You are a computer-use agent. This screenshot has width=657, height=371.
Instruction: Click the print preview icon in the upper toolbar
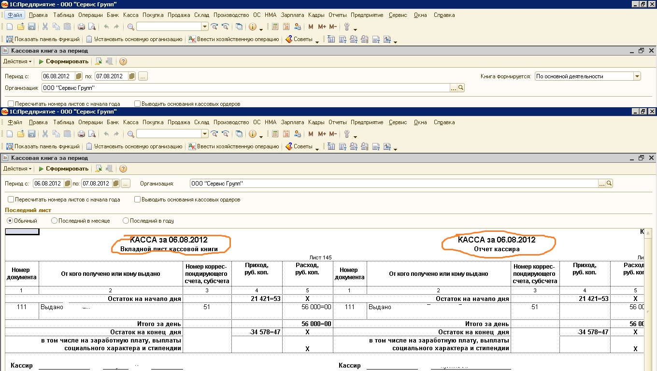point(91,27)
